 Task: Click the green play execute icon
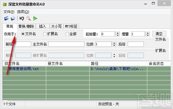tap(35, 18)
